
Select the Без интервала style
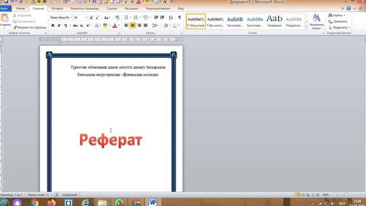[x=215, y=21]
